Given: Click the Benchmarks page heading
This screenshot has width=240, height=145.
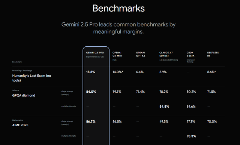Looking at the screenshot, I should [118, 8].
